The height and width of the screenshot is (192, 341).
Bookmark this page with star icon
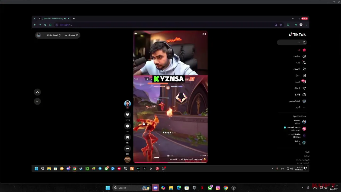(281, 25)
